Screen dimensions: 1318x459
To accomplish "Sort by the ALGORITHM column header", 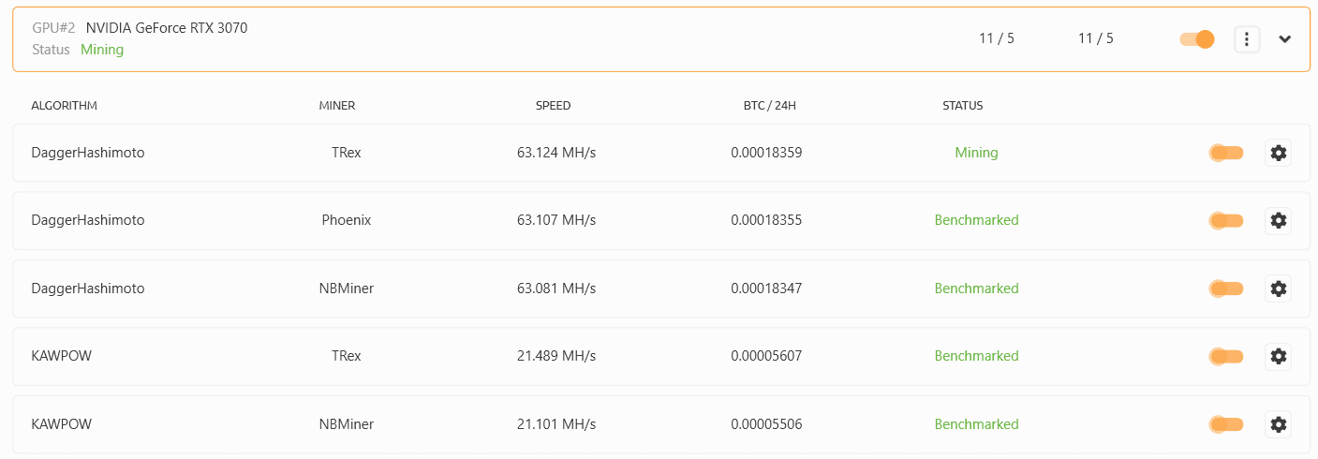I will [x=65, y=106].
